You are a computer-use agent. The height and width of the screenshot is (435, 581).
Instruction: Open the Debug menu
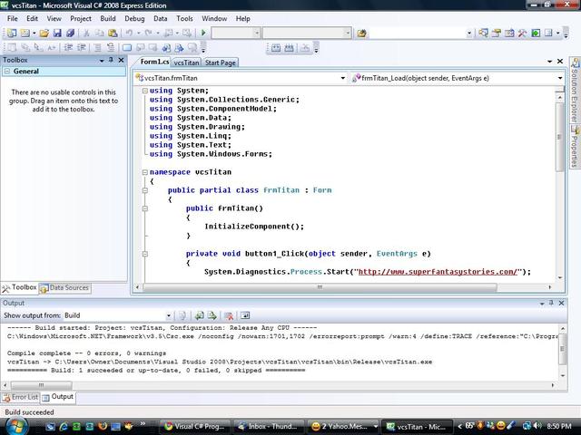click(x=134, y=18)
